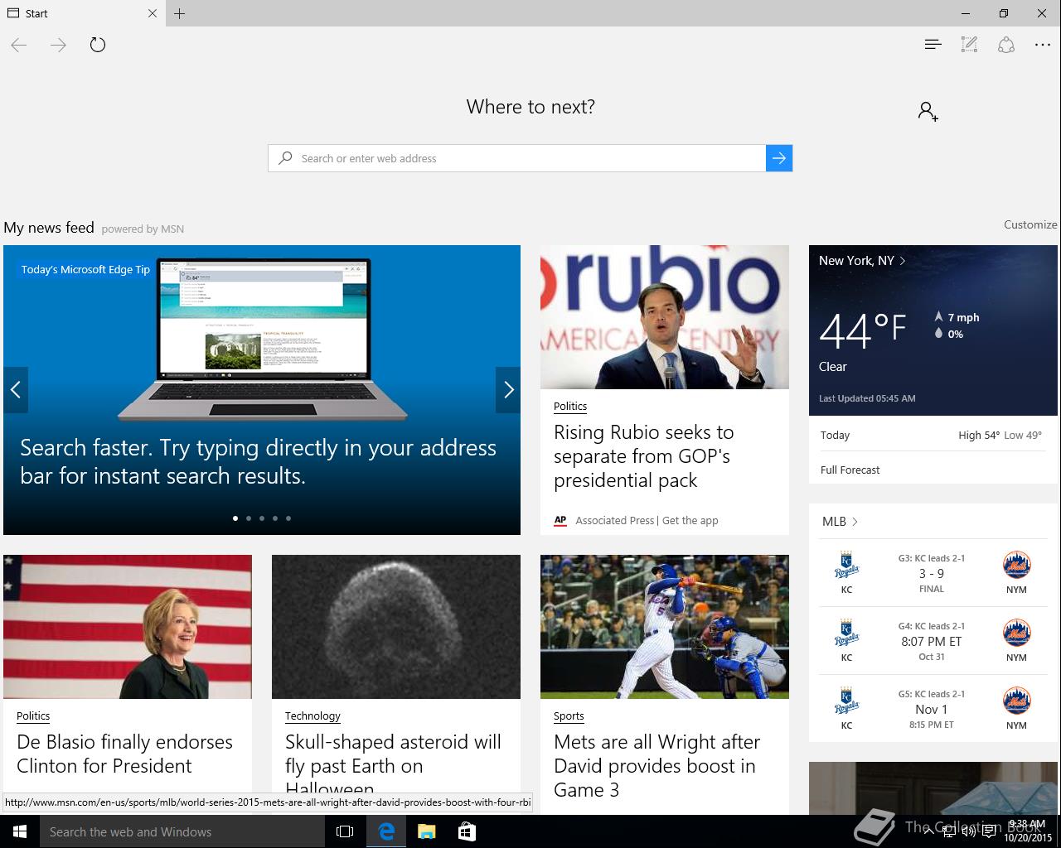Click NYM Mets logo in G3 row
This screenshot has height=848, width=1061.
point(1016,566)
